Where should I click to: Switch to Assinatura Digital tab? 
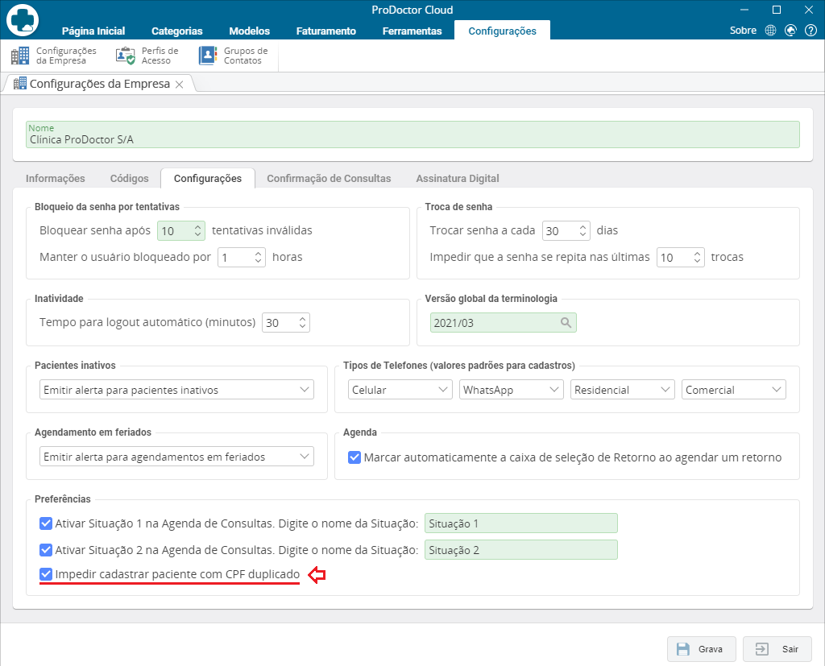tap(458, 178)
